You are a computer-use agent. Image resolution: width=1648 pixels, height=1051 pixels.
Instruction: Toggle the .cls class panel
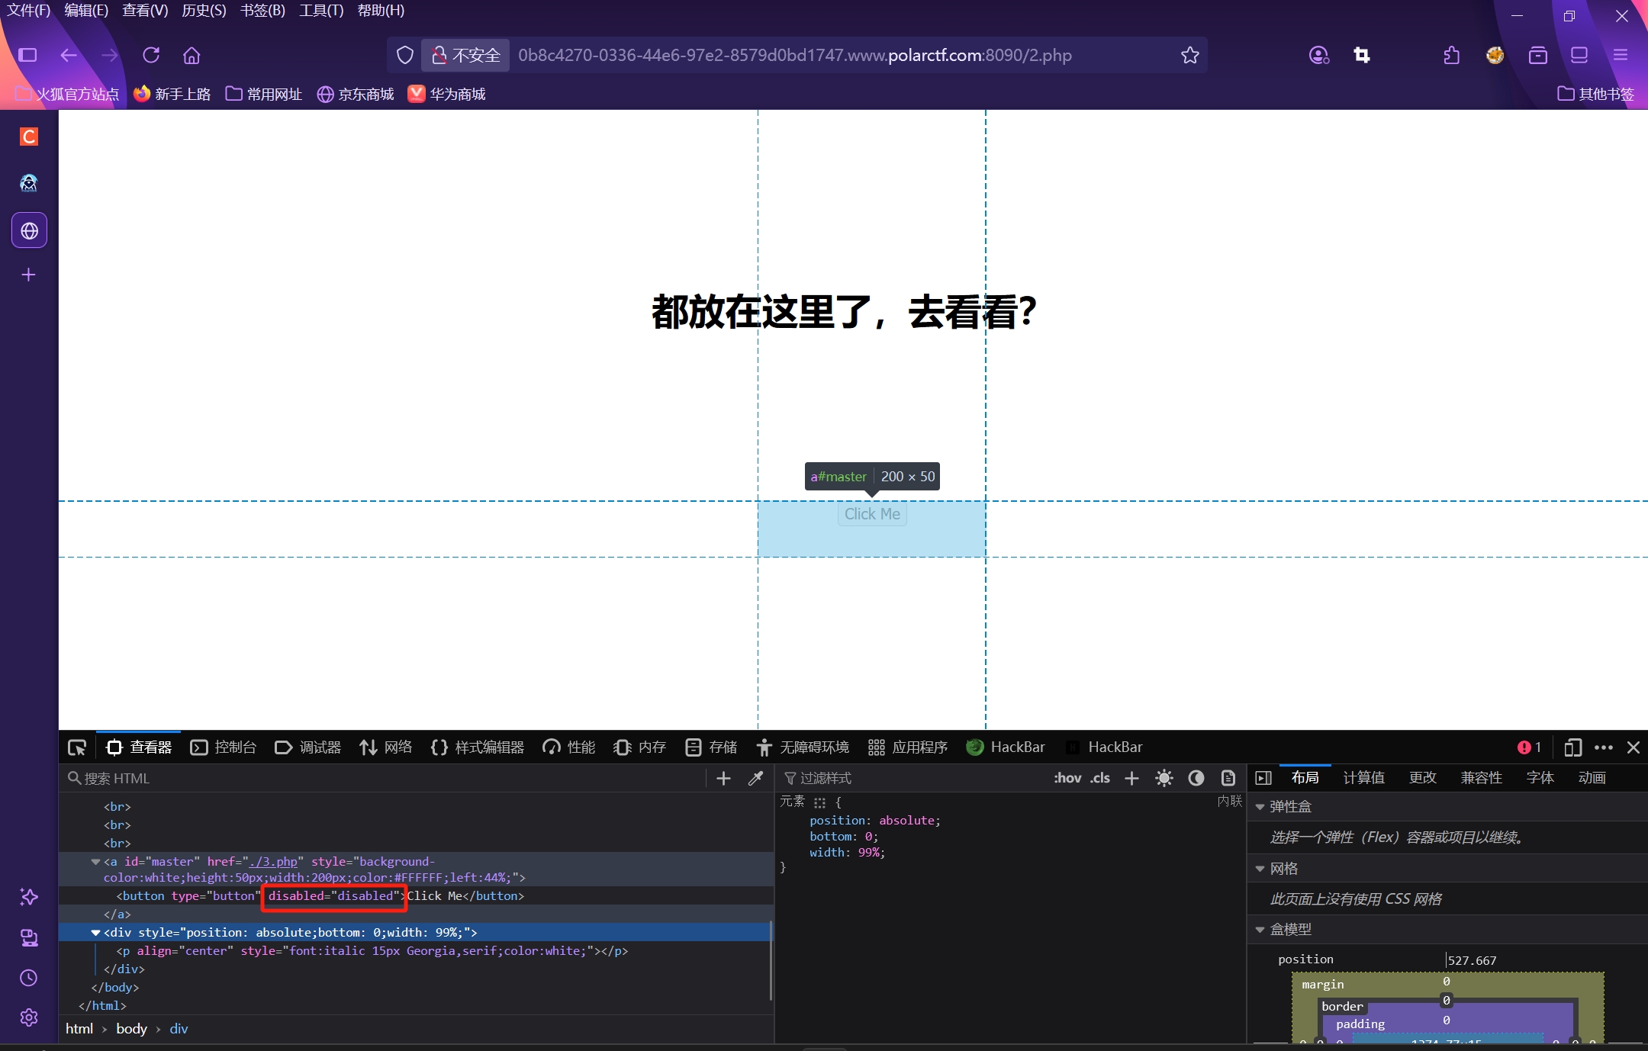coord(1099,778)
